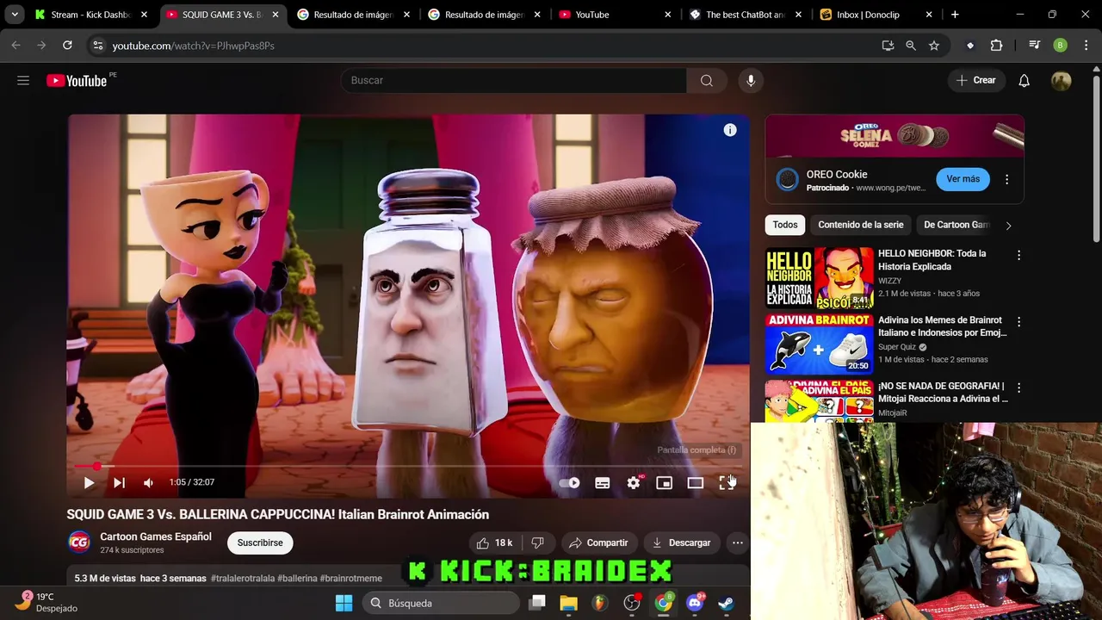Open HELLO NEIGHBOR video thumbnail
Screen dimensions: 1102x620
point(820,278)
